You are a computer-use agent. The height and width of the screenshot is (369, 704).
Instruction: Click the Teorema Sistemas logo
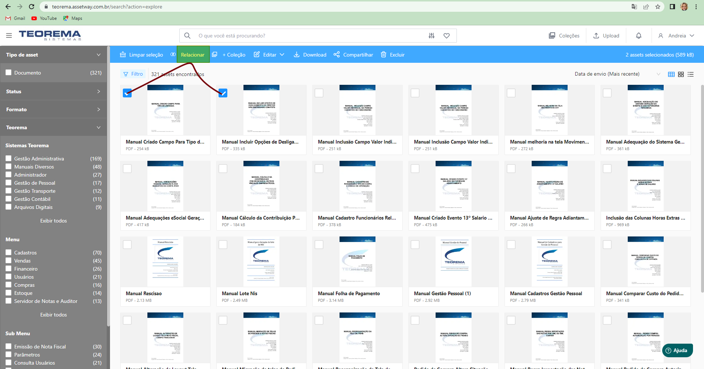coord(50,35)
